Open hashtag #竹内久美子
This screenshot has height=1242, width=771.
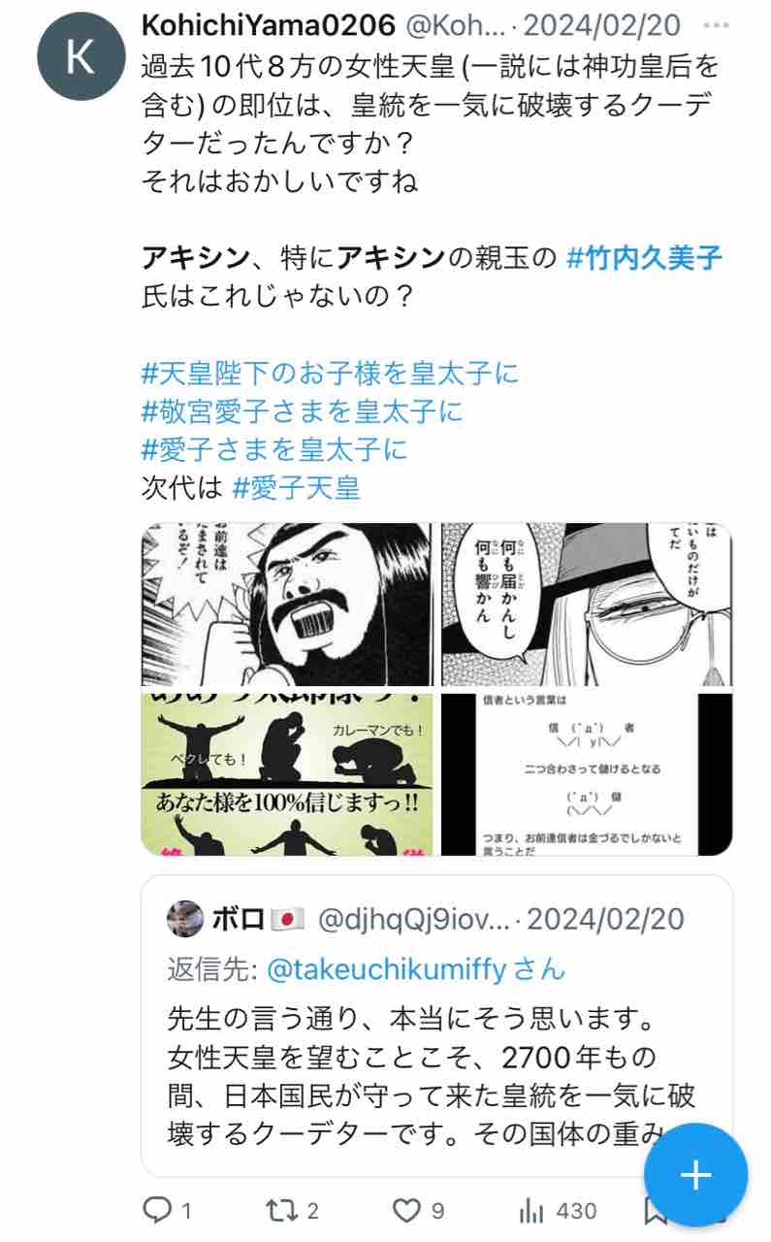coord(644,258)
